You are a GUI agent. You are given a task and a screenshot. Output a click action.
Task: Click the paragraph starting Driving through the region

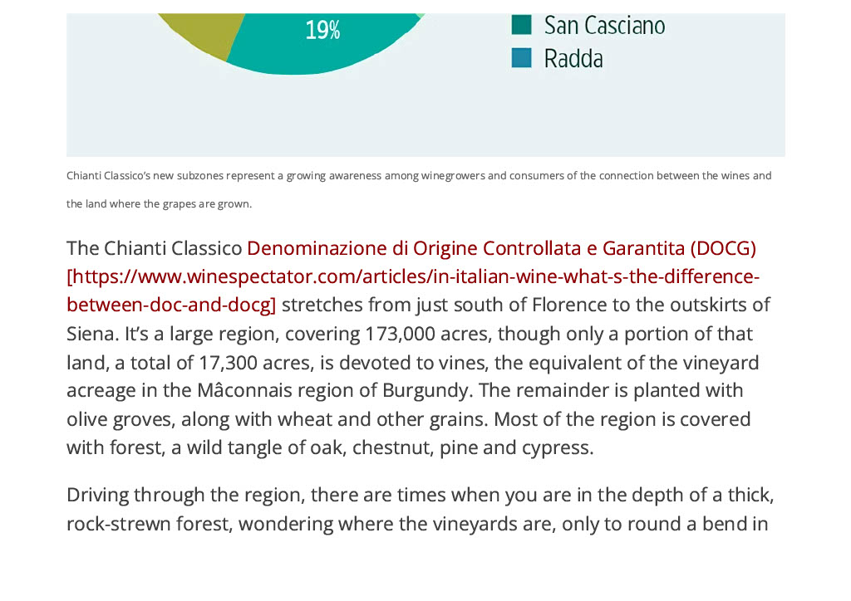point(420,510)
